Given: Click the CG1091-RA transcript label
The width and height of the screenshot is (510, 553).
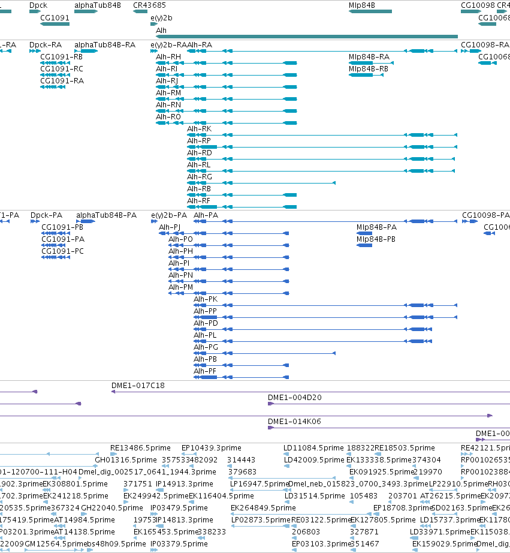Looking at the screenshot, I should pyautogui.click(x=62, y=81).
